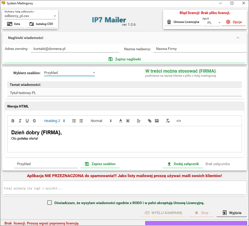Click the Błąd licencji error message
This screenshot has height=226, width=249.
coord(205,13)
